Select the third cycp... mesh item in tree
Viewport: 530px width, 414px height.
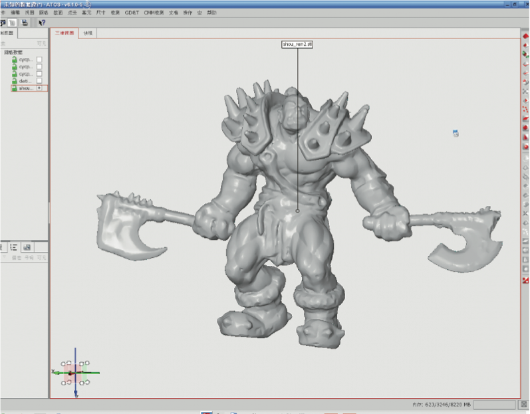(26, 74)
